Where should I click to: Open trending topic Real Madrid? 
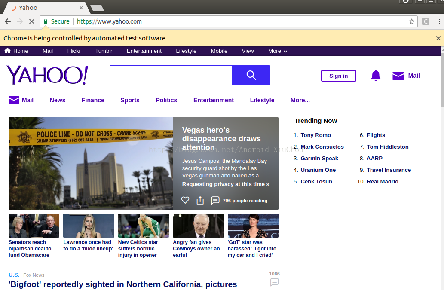(383, 182)
